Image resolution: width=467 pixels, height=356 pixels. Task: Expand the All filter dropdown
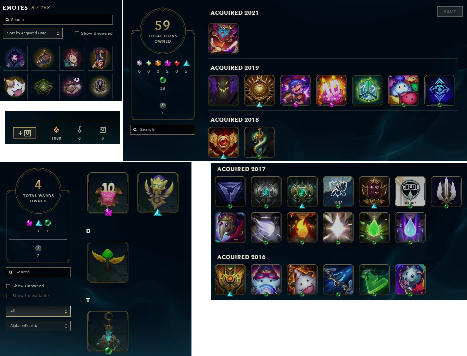point(38,311)
